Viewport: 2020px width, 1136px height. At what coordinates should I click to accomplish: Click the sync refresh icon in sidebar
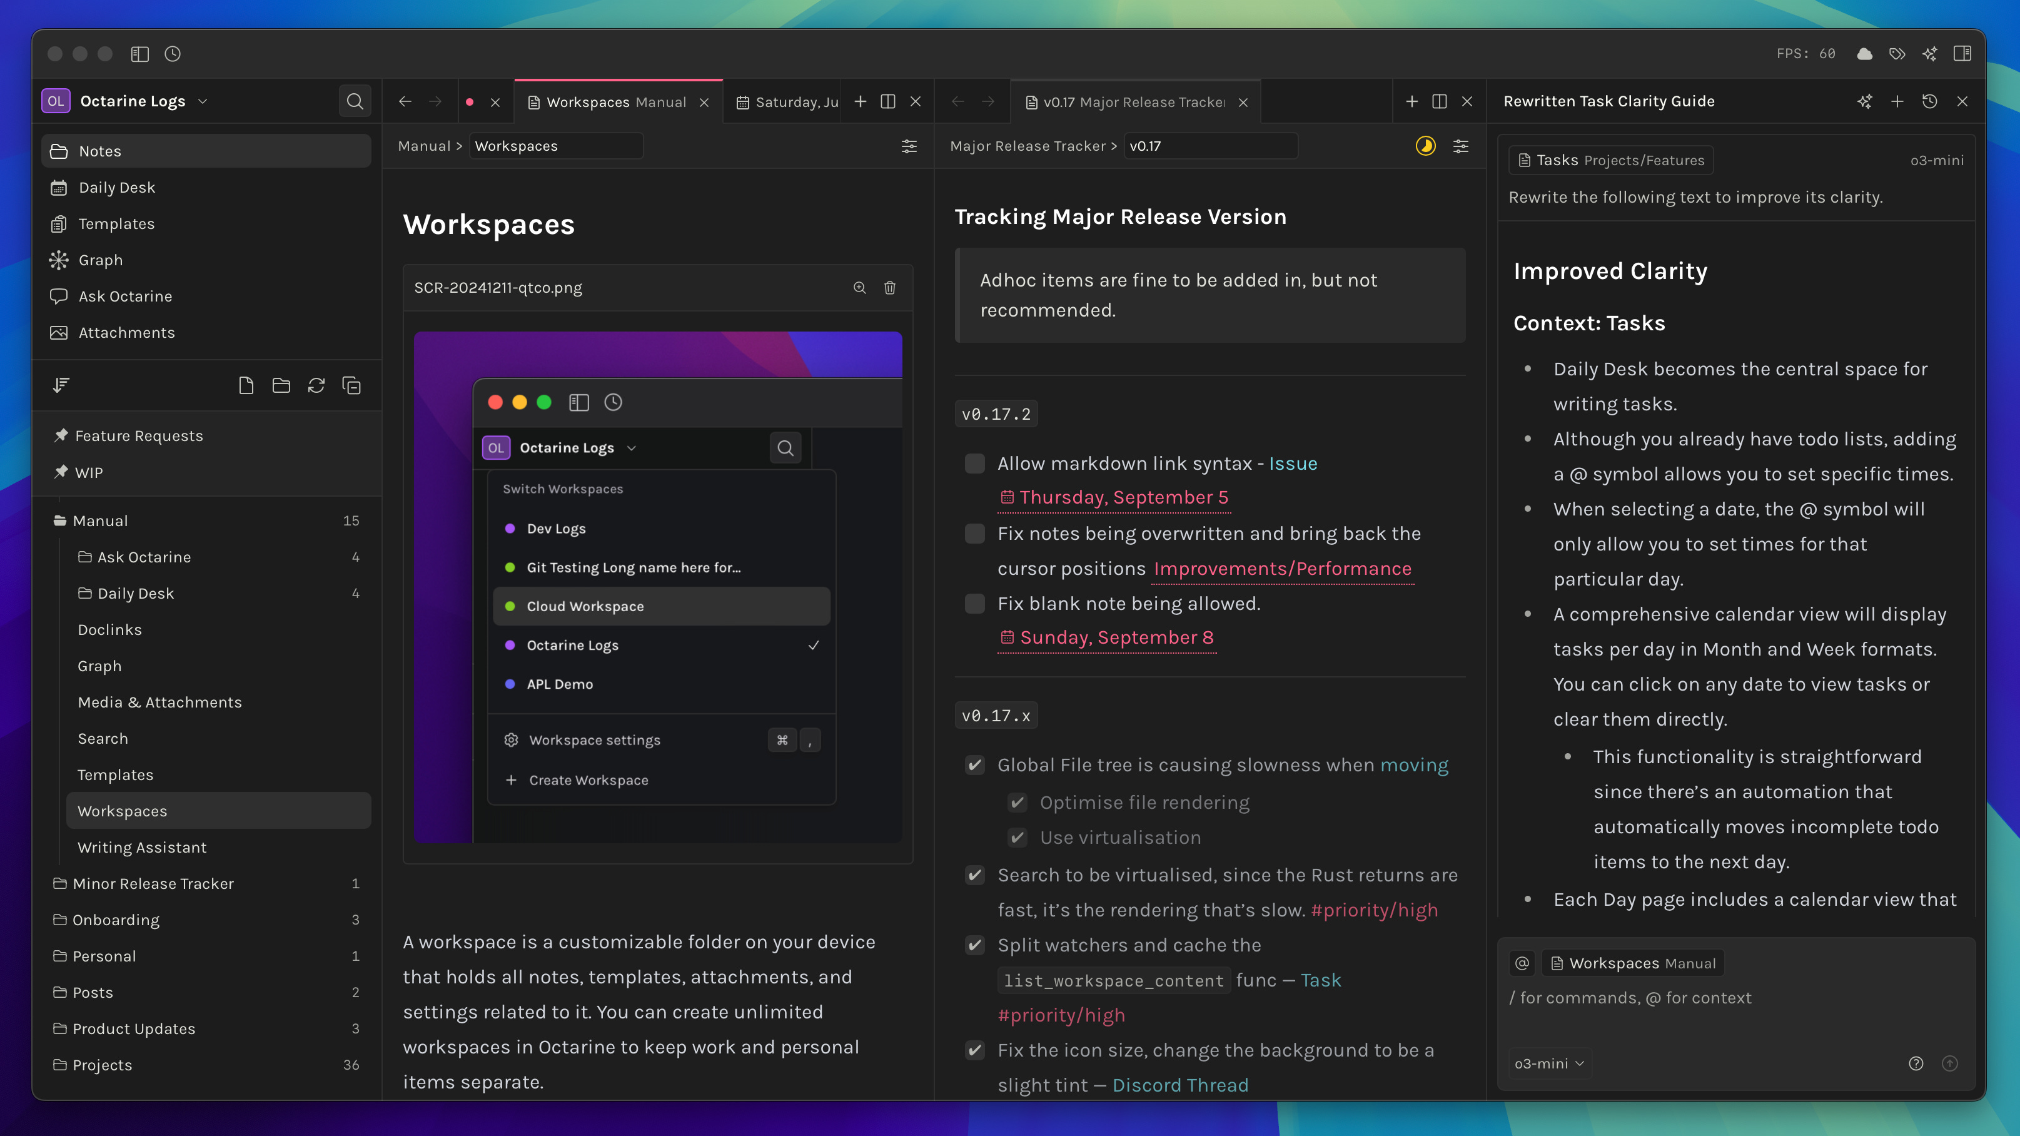tap(316, 385)
